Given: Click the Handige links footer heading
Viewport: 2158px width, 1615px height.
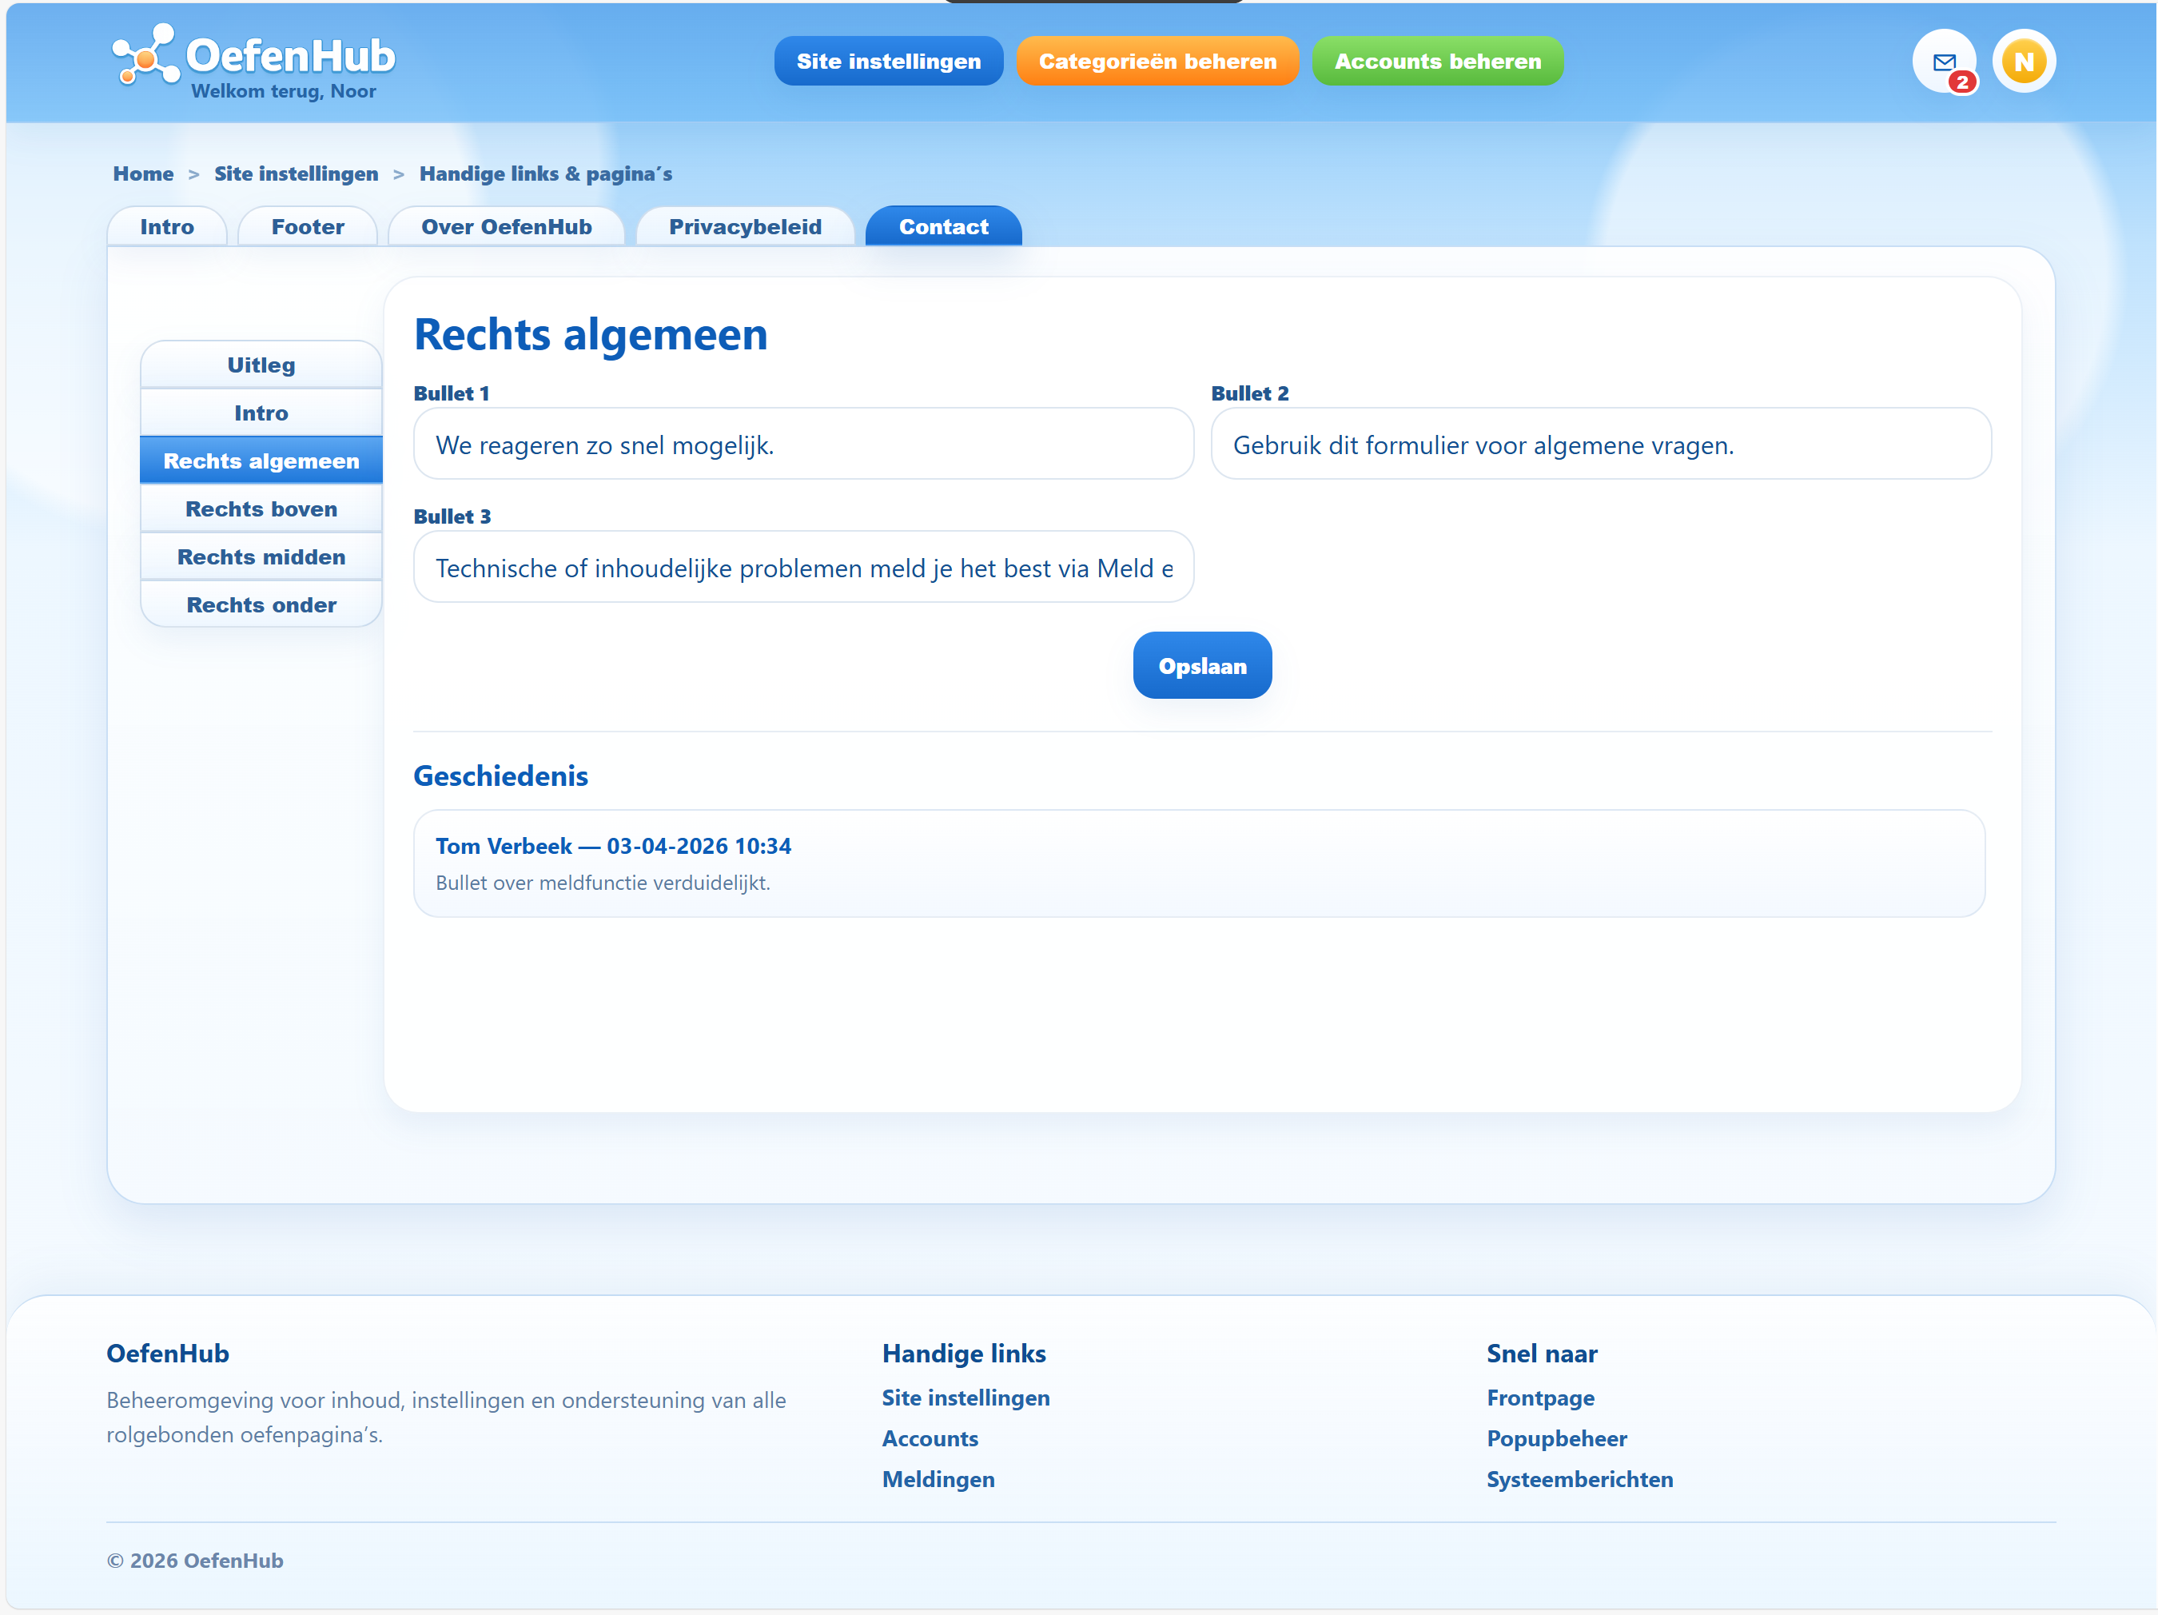Looking at the screenshot, I should [964, 1354].
